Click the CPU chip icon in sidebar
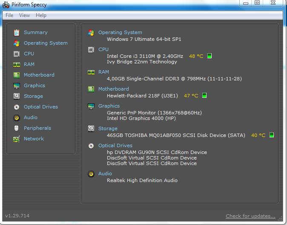Image resolution: width=287 pixels, height=225 pixels. [x=17, y=54]
